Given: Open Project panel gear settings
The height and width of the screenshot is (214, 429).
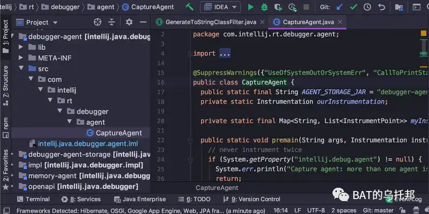Looking at the screenshot, I should click(x=129, y=22).
